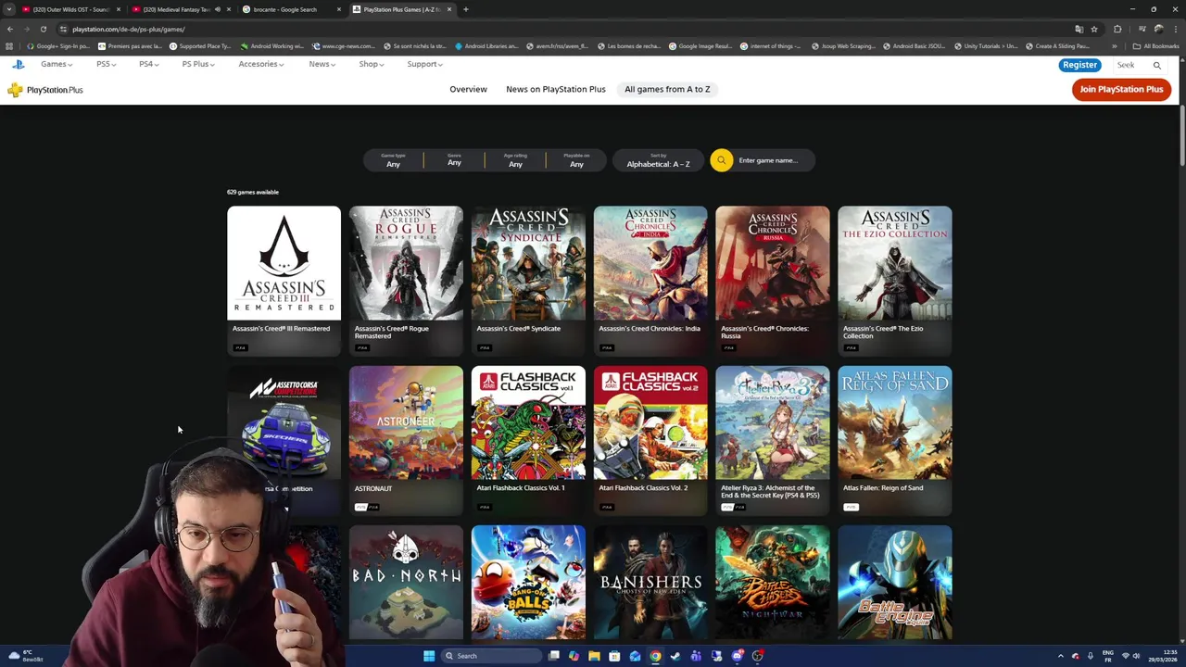Open Assassin's Creed III Remastered game cover
Image resolution: width=1186 pixels, height=667 pixels.
[x=284, y=263]
